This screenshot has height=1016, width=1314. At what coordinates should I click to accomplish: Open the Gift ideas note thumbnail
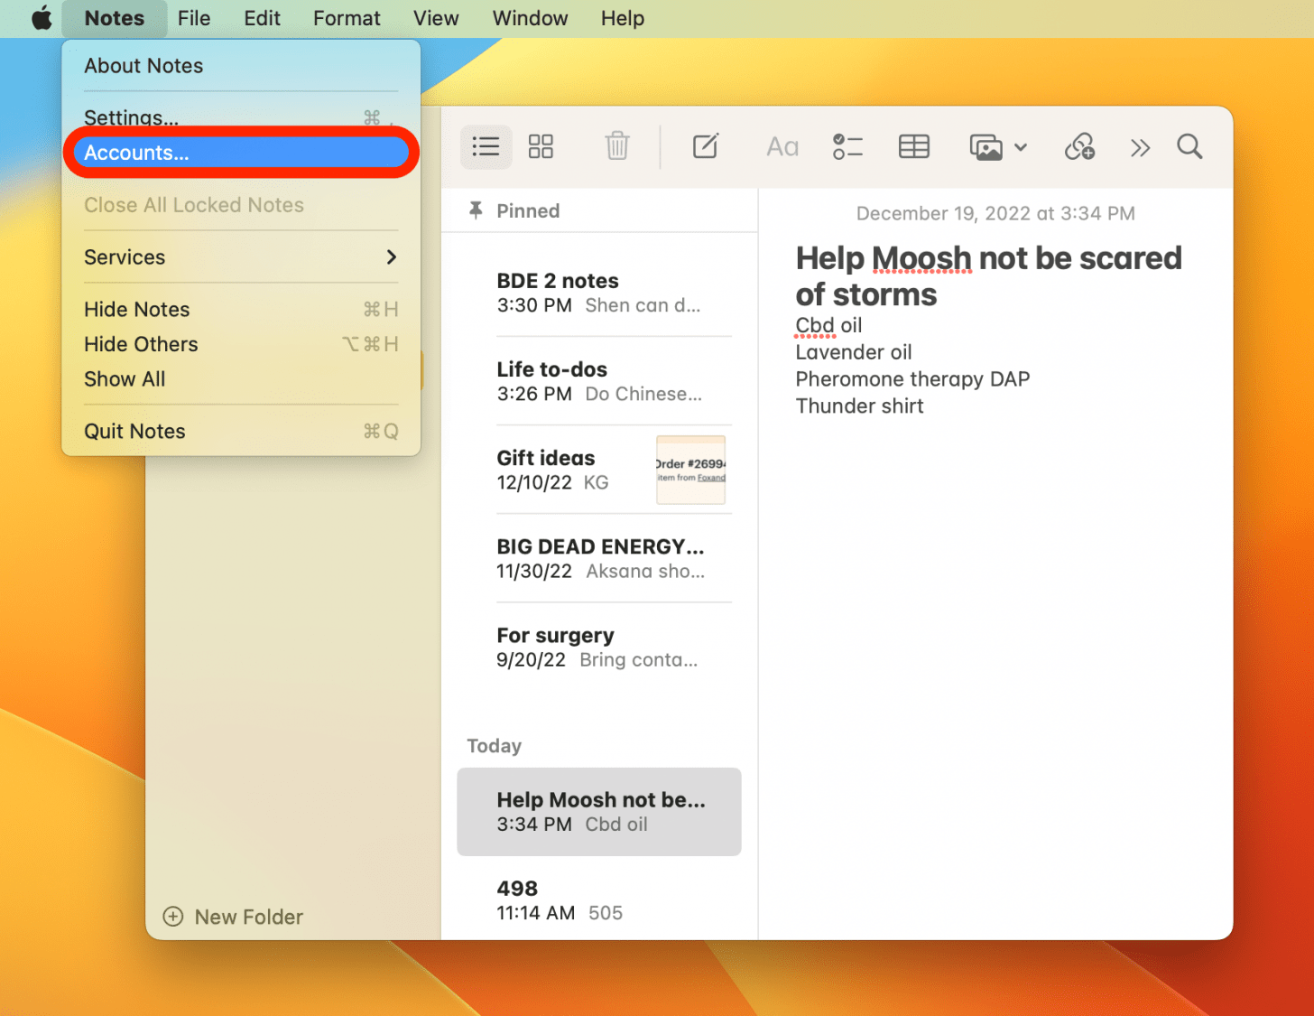(x=690, y=470)
